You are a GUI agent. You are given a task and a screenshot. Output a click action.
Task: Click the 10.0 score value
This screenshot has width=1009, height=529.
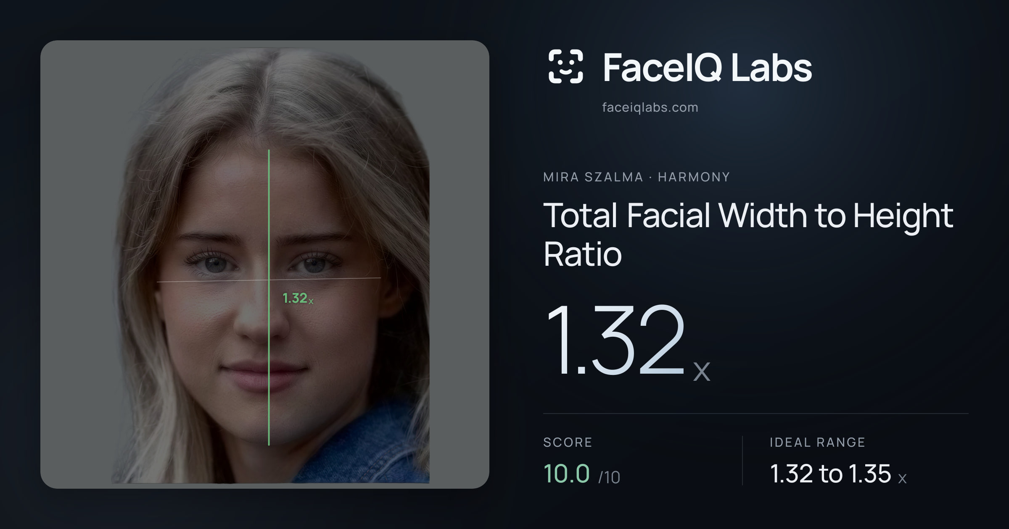567,474
